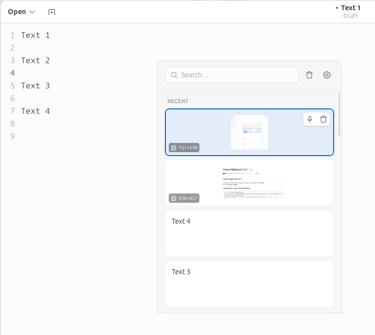Click the 920×457 size badge
375x335 pixels.
184,198
